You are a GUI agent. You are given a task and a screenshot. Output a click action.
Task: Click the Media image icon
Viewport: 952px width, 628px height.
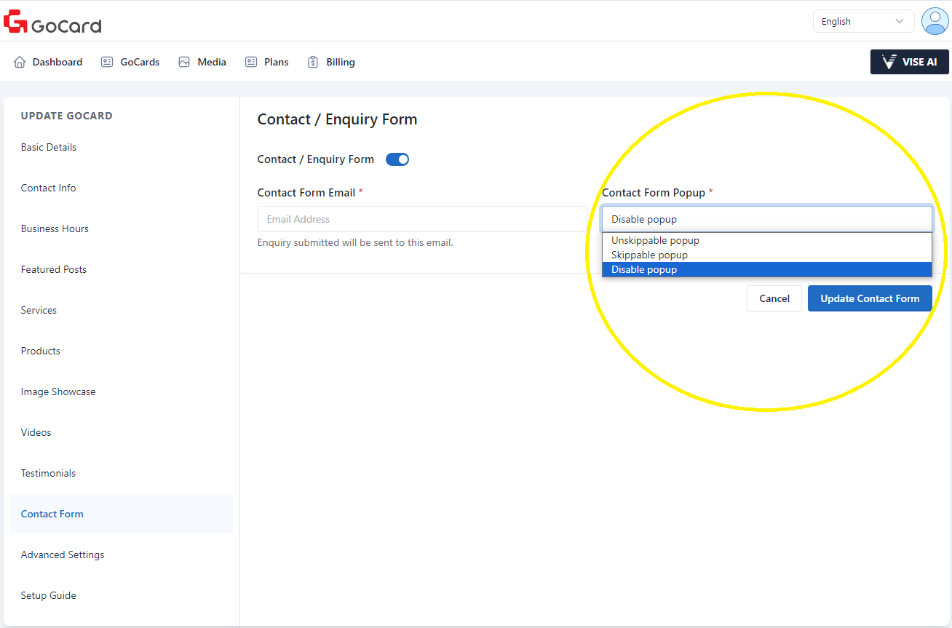tap(184, 62)
